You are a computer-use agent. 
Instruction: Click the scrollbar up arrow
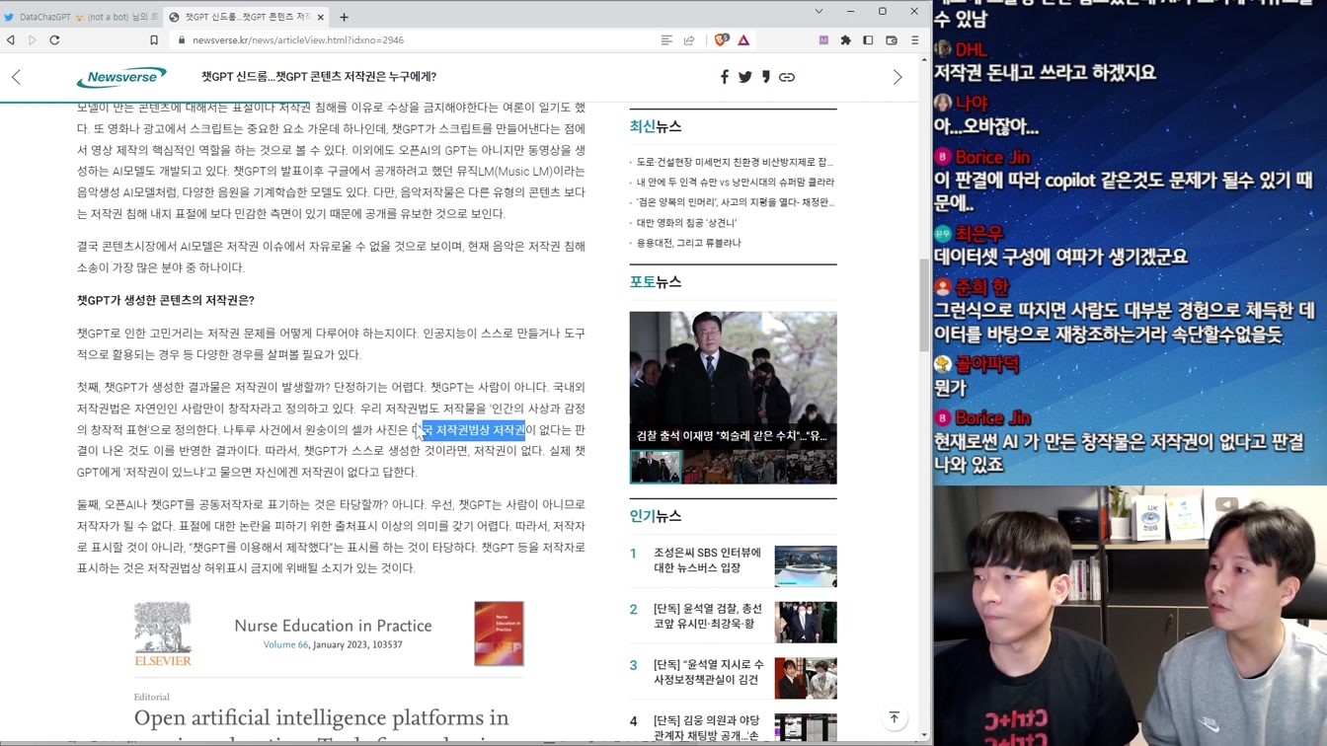pos(924,59)
